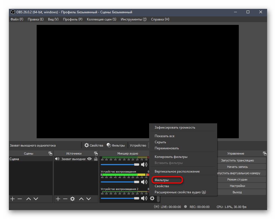276x219 pixels.
Task: Select Копировать фильтры in the context menu
Action: pos(171,157)
